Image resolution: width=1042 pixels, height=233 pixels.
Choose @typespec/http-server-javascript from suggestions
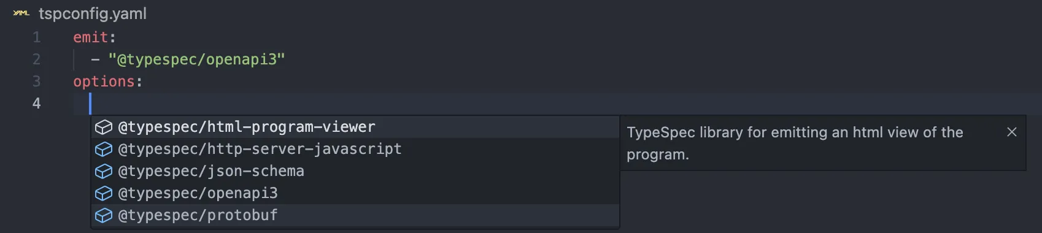[x=355, y=149]
